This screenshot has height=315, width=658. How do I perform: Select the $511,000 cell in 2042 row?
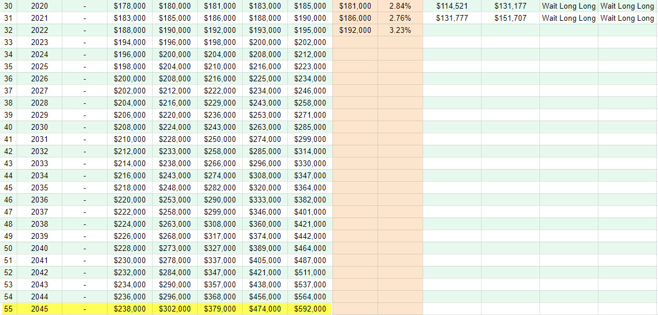pos(310,273)
